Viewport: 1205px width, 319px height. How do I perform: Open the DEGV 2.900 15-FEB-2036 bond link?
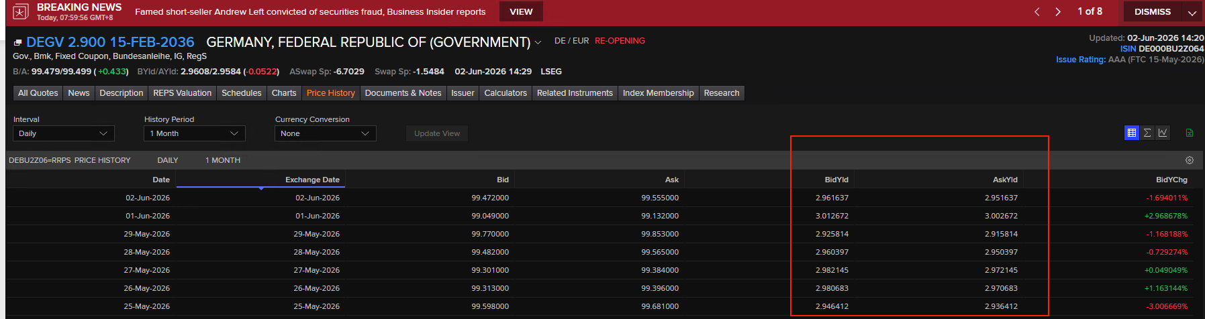(x=110, y=42)
